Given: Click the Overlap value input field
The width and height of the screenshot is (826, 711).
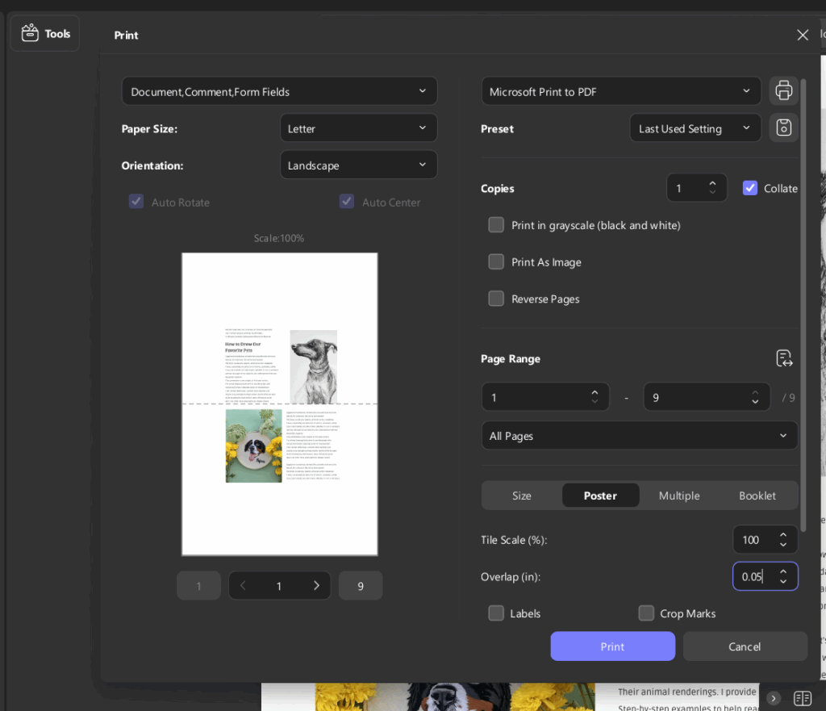Looking at the screenshot, I should [756, 576].
